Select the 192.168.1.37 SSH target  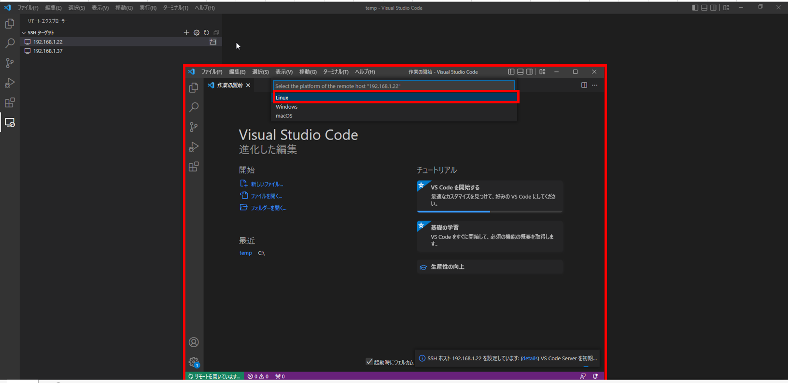click(x=121, y=51)
